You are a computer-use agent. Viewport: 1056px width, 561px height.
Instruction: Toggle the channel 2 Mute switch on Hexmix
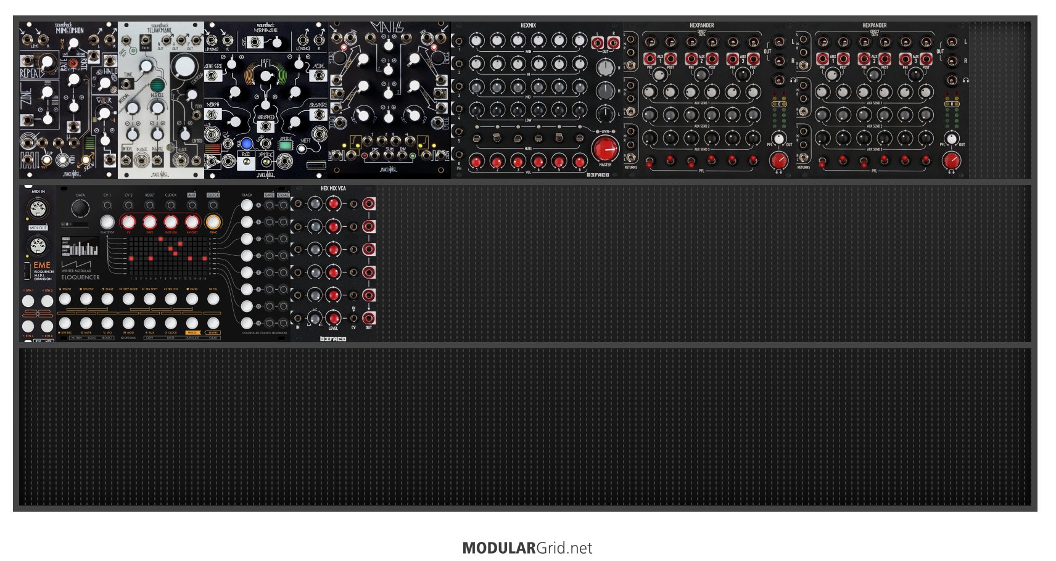[497, 137]
